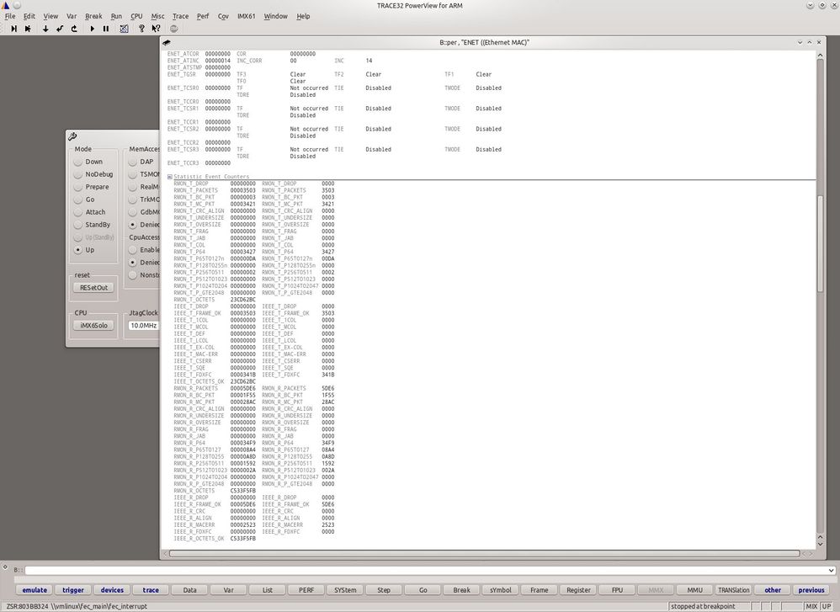840x612 pixels.
Task: Click the ENET peripheral window title icon
Action: (x=167, y=42)
